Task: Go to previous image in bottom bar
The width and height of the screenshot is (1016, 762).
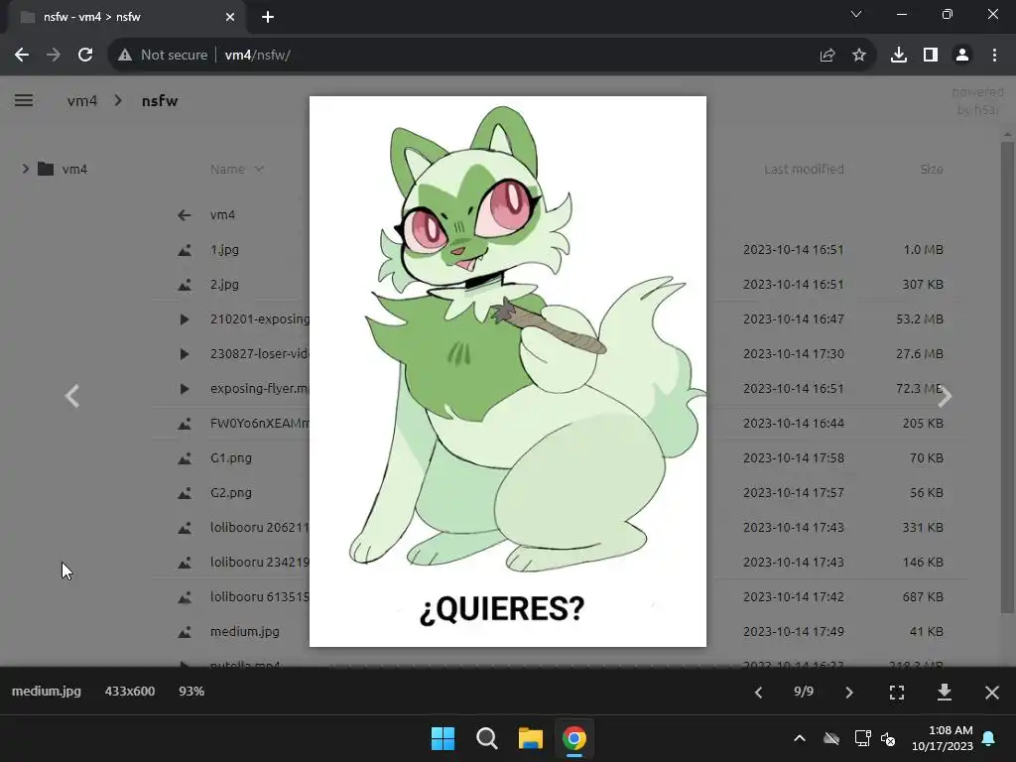Action: pyautogui.click(x=758, y=693)
